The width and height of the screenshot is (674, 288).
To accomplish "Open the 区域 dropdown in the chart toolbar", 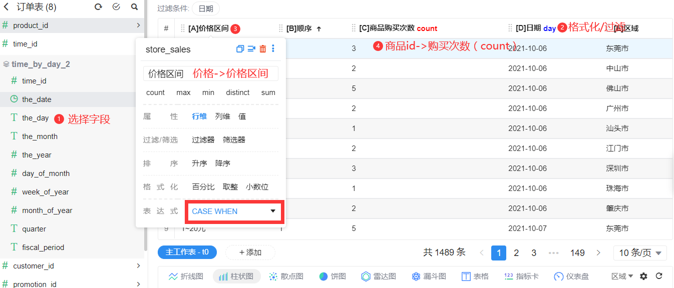I will pos(622,276).
